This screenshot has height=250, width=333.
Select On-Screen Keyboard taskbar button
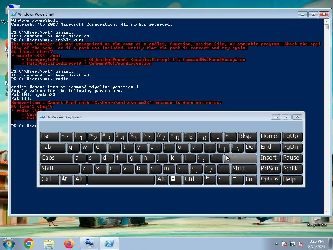89,243
